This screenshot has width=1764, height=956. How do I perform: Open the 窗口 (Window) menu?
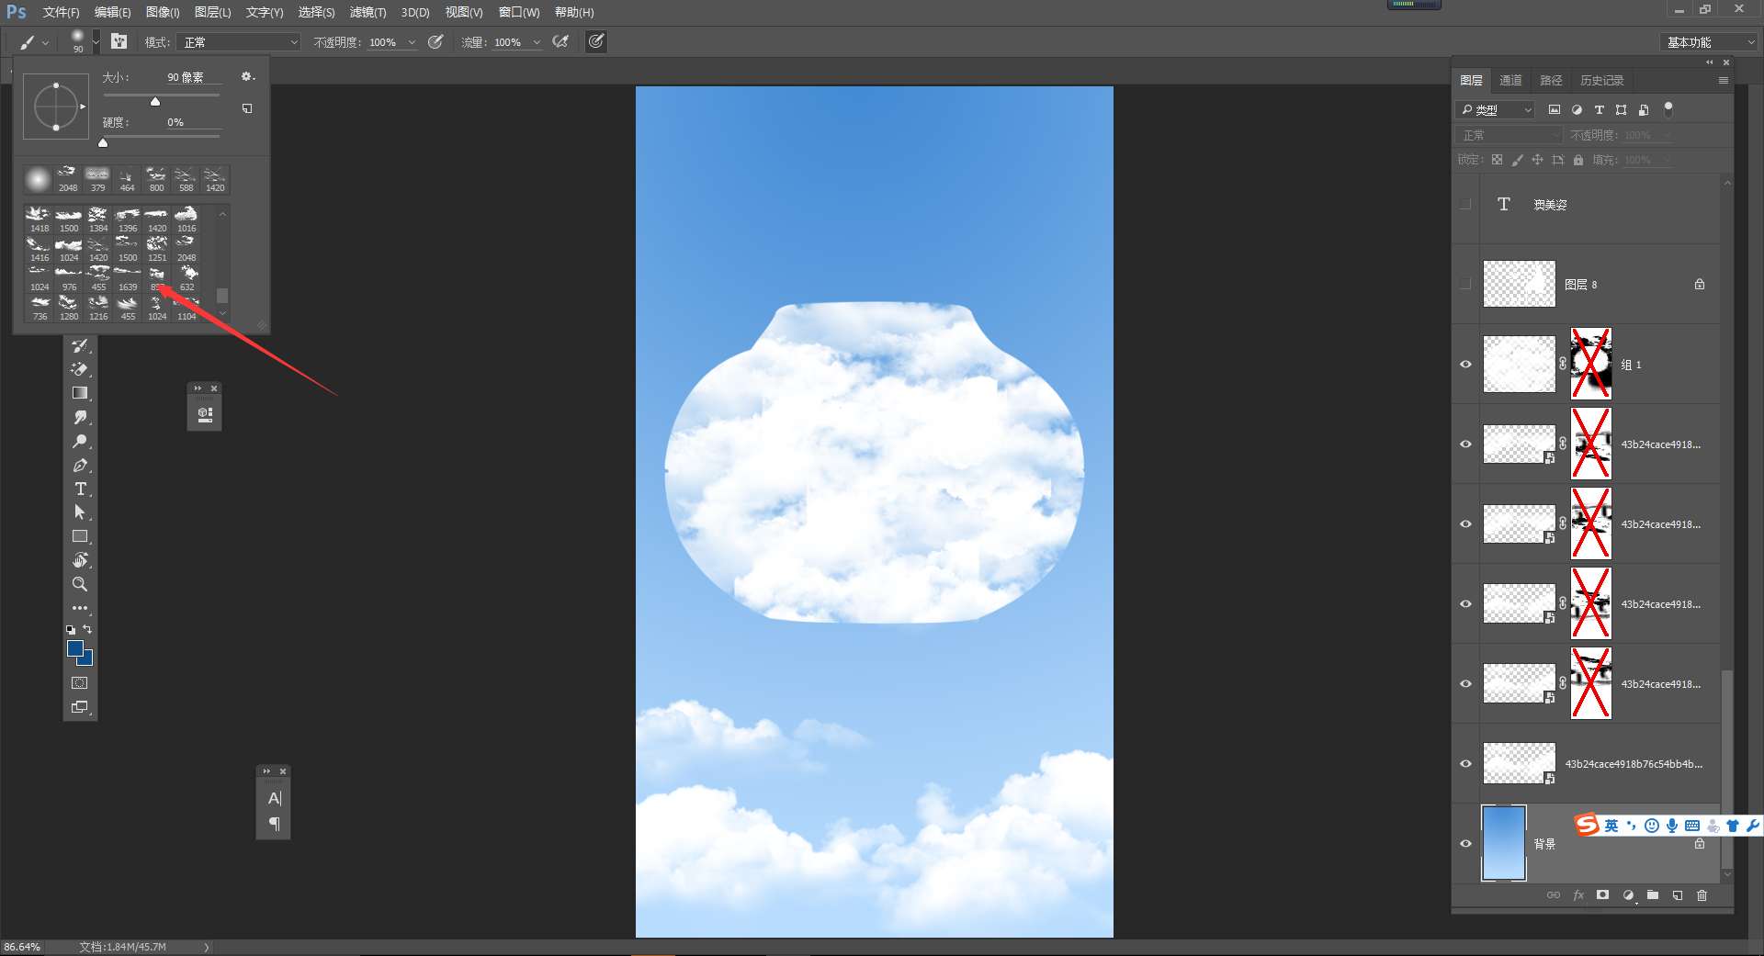[x=519, y=12]
